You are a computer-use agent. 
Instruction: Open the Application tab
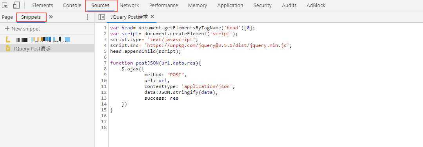click(230, 5)
